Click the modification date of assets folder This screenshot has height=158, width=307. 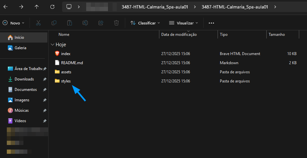[x=176, y=72]
